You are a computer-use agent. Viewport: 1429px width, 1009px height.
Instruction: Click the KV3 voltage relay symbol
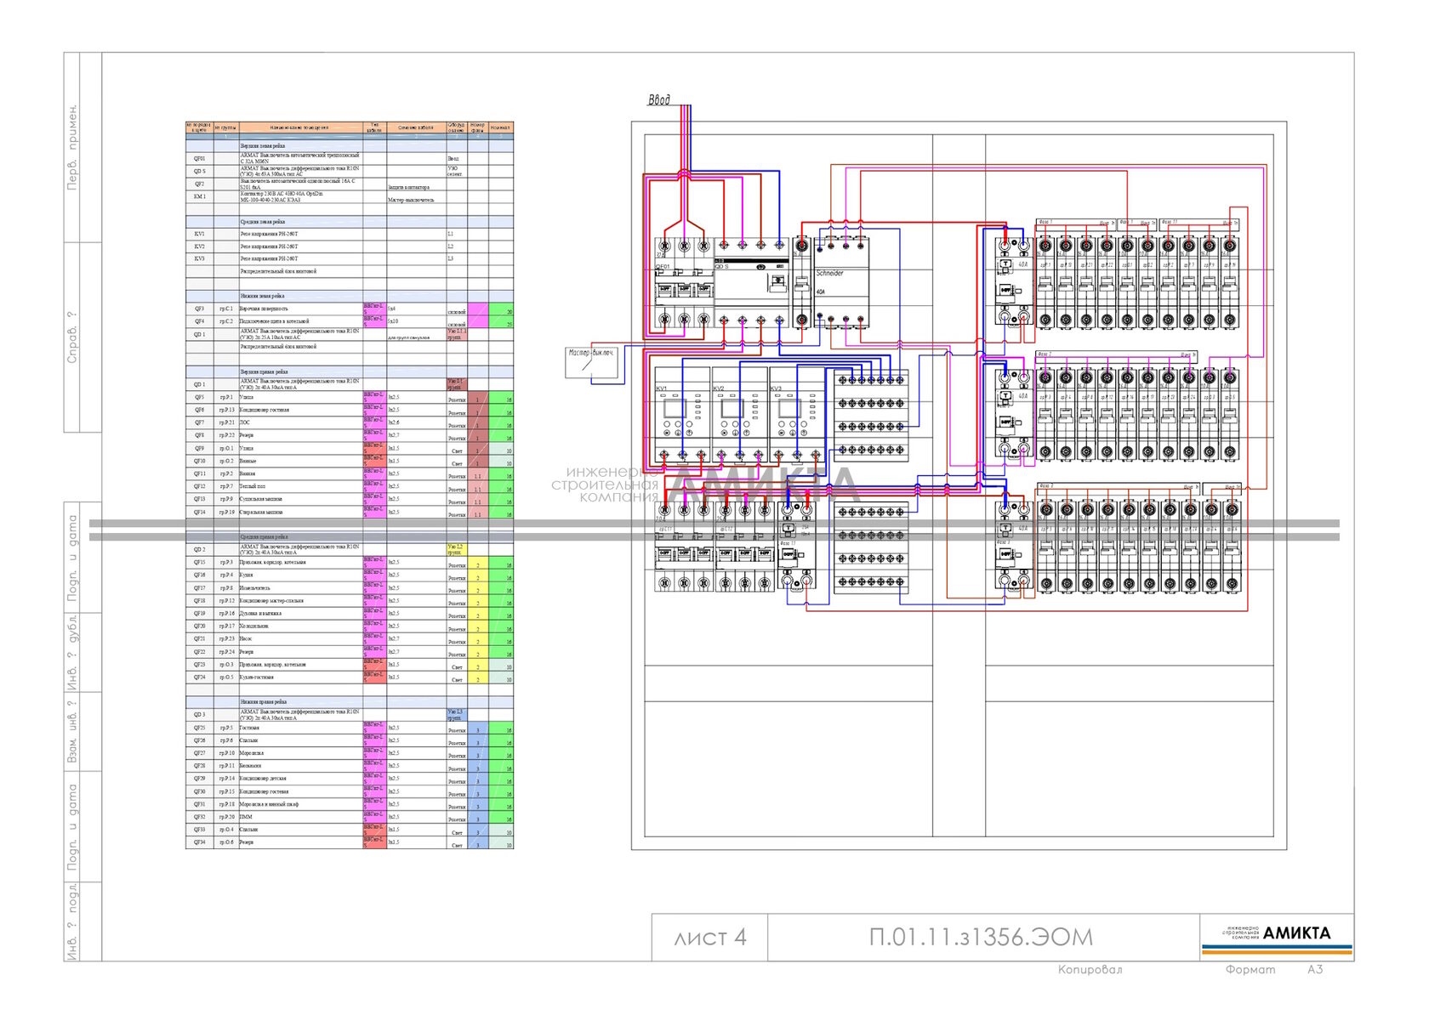coord(796,417)
